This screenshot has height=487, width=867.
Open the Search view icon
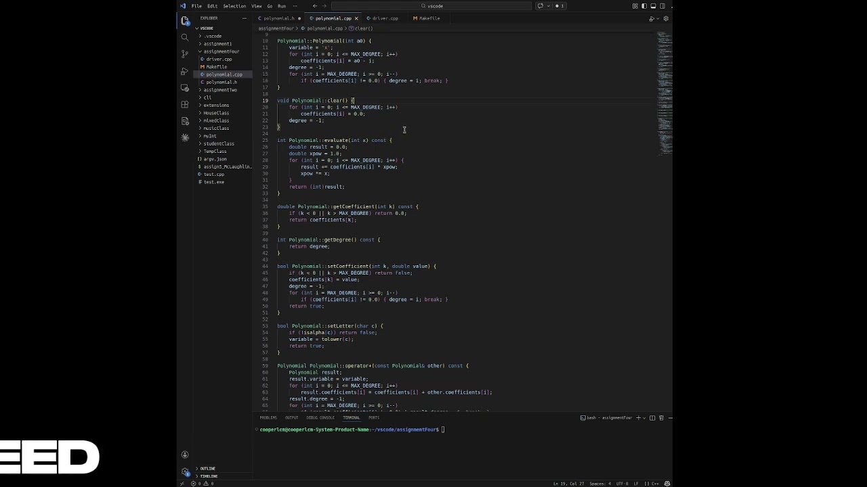coord(185,37)
